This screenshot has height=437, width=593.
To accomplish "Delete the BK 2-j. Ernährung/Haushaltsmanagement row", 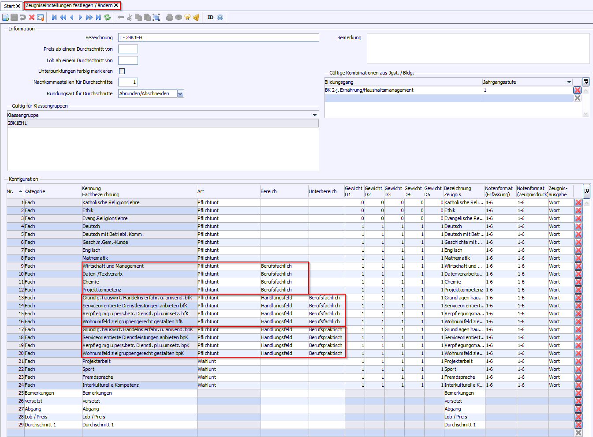I will [x=577, y=90].
